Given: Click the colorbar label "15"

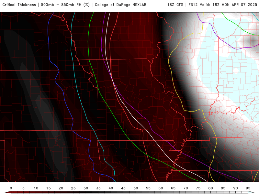Looking at the screenshot, I should point(48,188).
